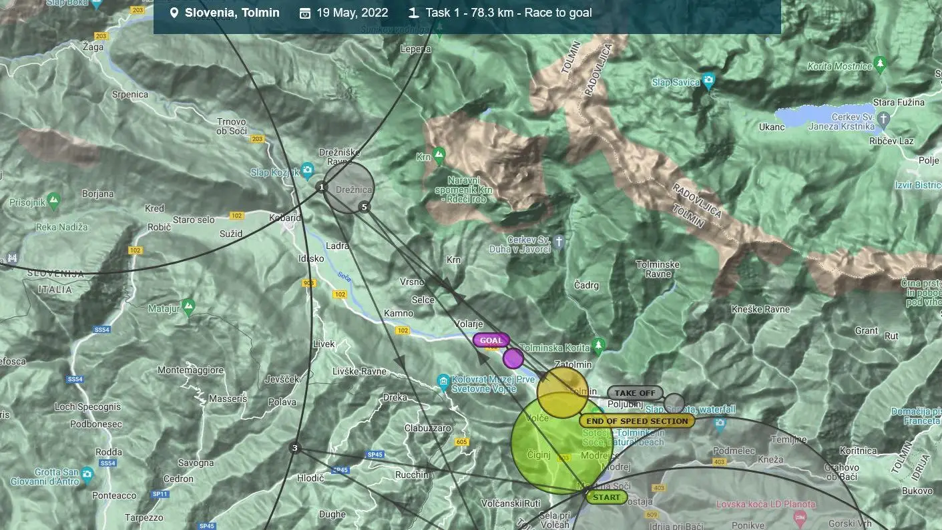Screen dimensions: 942x530
Task: Click the Kolovrat Muzej museum icon
Action: tap(443, 382)
